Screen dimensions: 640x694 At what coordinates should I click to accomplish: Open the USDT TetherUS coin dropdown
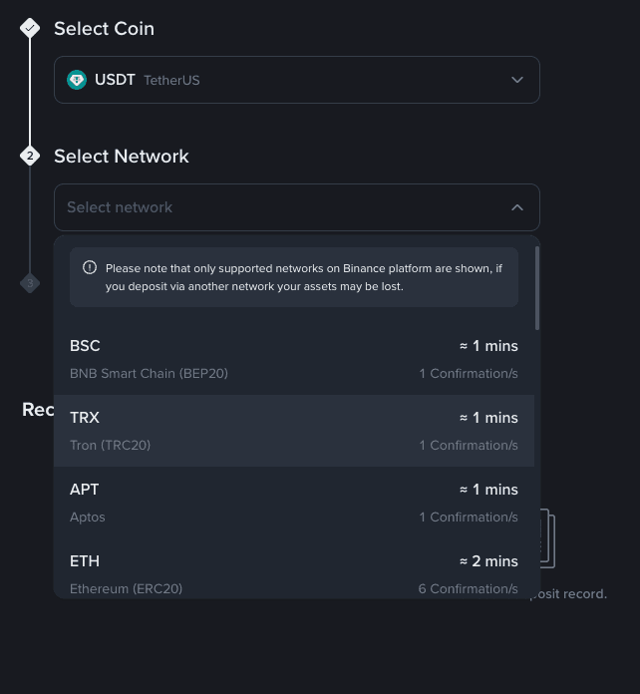coord(296,80)
